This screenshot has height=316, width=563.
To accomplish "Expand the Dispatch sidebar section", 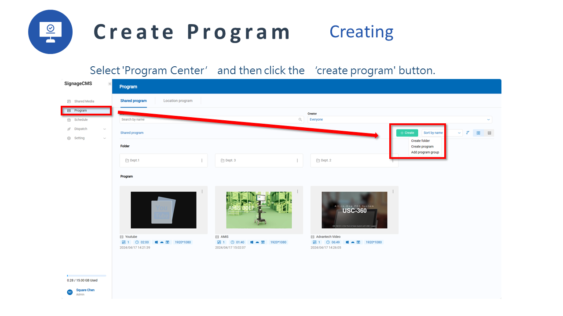I will 104,129.
